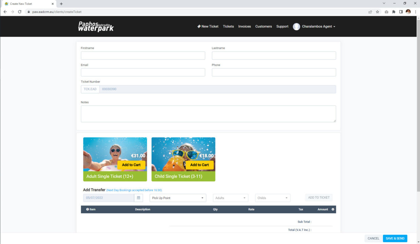Click the info icon next to Item header
The image size is (420, 244).
click(x=88, y=209)
